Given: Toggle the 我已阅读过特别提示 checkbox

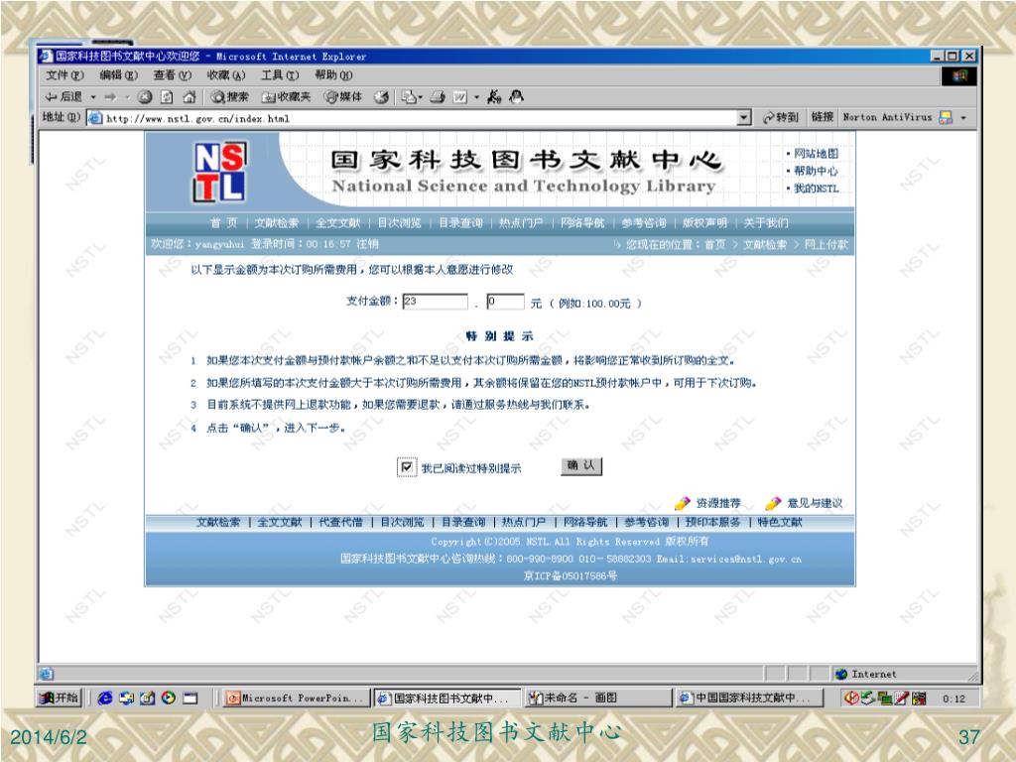Looking at the screenshot, I should click(407, 467).
